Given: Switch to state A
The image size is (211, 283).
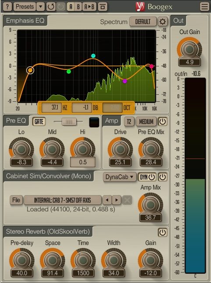Looking at the screenshot, I should 71,7.
